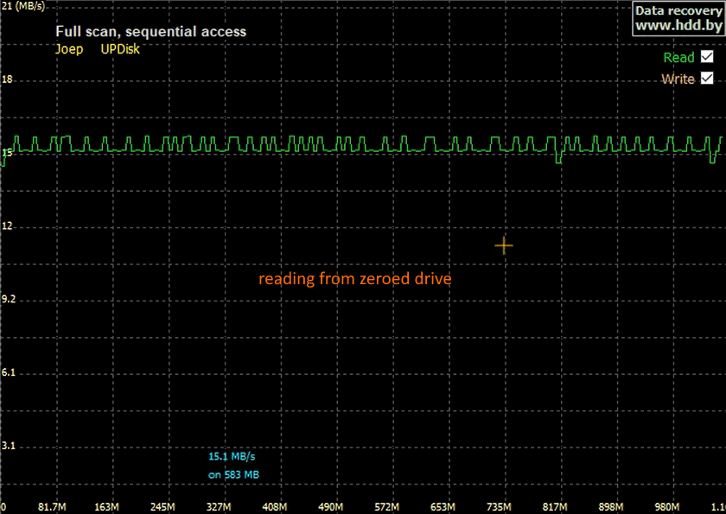Select the 'Joep' device label
Image resolution: width=726 pixels, height=514 pixels.
coord(69,49)
